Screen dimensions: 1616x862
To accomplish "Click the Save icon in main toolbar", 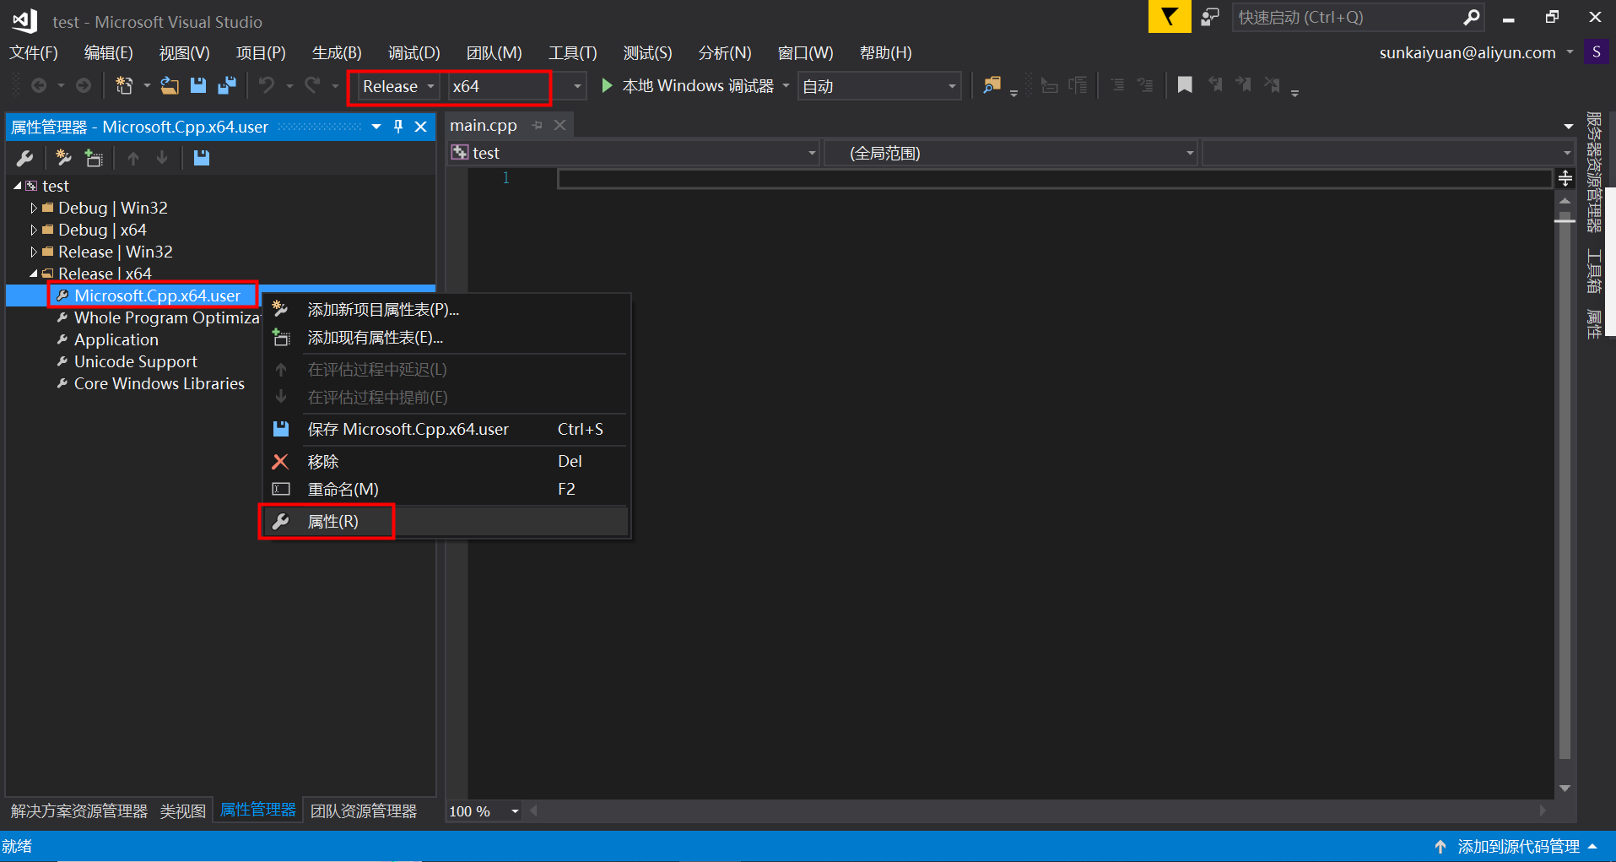I will click(x=198, y=85).
